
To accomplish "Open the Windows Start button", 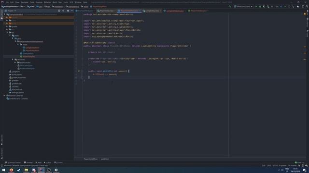I will pyautogui.click(x=3, y=170).
